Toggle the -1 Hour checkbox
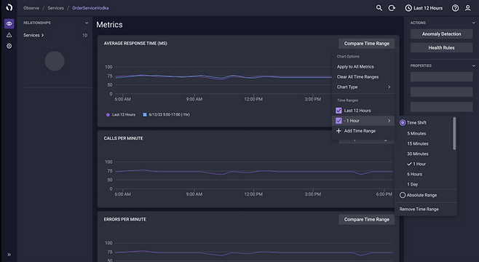This screenshot has width=479, height=262. 339,121
